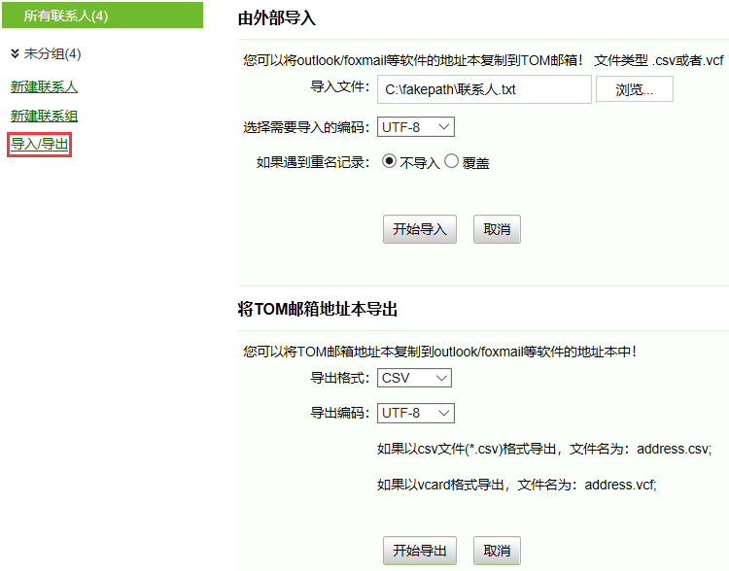Click the text mentioning address.csv

pos(544,449)
